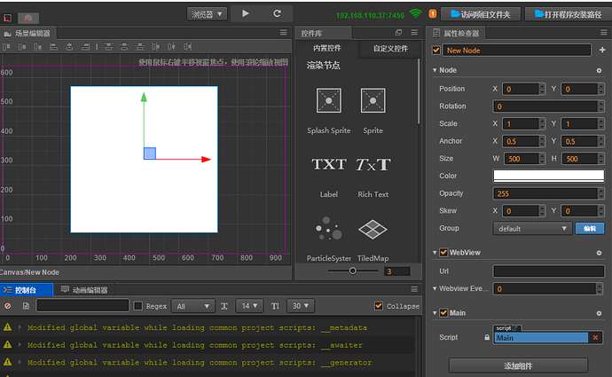Screen dimensions: 612x377
Task: Open the All log filter dropdown
Action: click(193, 306)
